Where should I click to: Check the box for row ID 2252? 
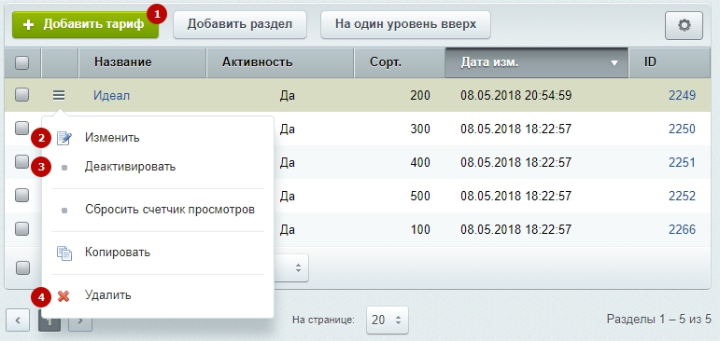pyautogui.click(x=21, y=196)
